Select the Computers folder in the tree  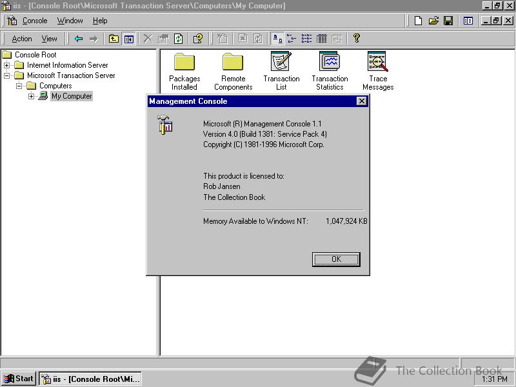point(55,86)
